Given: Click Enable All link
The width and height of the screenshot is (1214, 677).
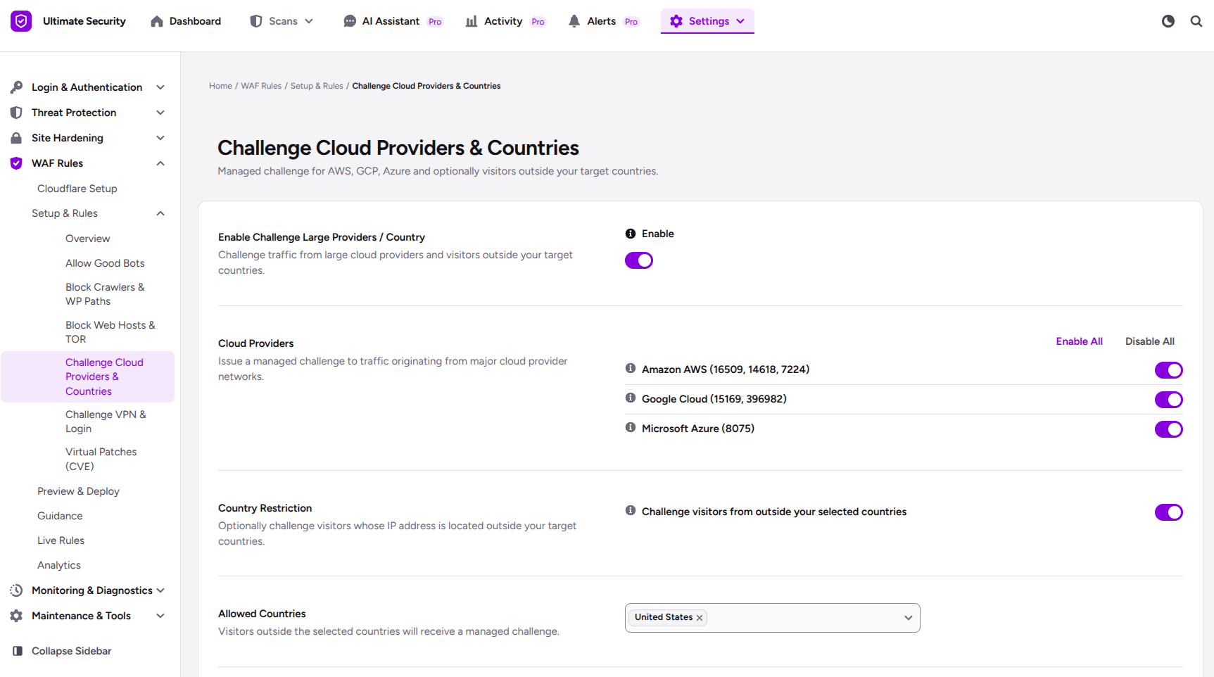Looking at the screenshot, I should pos(1079,341).
